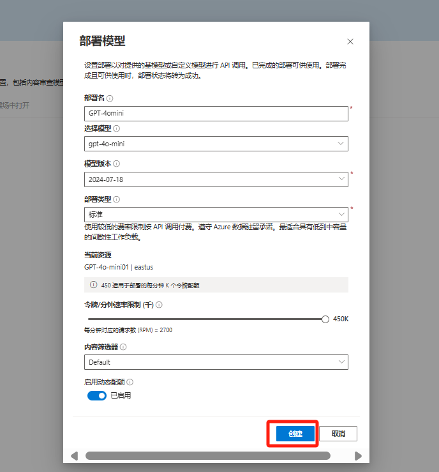Click the info icon beside 部署名

tap(110, 98)
